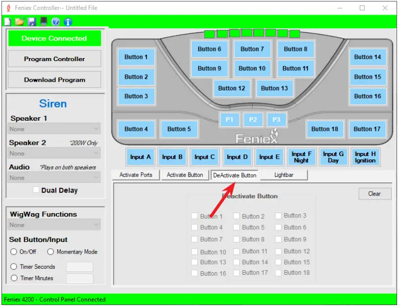Check Button 9 in the Deactivate list
Viewport: 400px width, 307px height.
(x=278, y=239)
